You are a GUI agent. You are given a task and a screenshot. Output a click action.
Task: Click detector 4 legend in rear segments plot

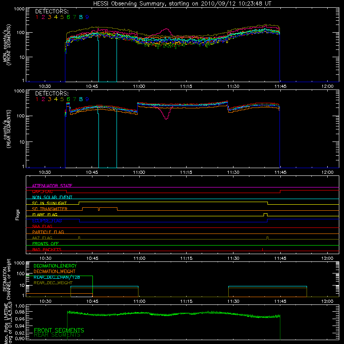tap(56, 99)
